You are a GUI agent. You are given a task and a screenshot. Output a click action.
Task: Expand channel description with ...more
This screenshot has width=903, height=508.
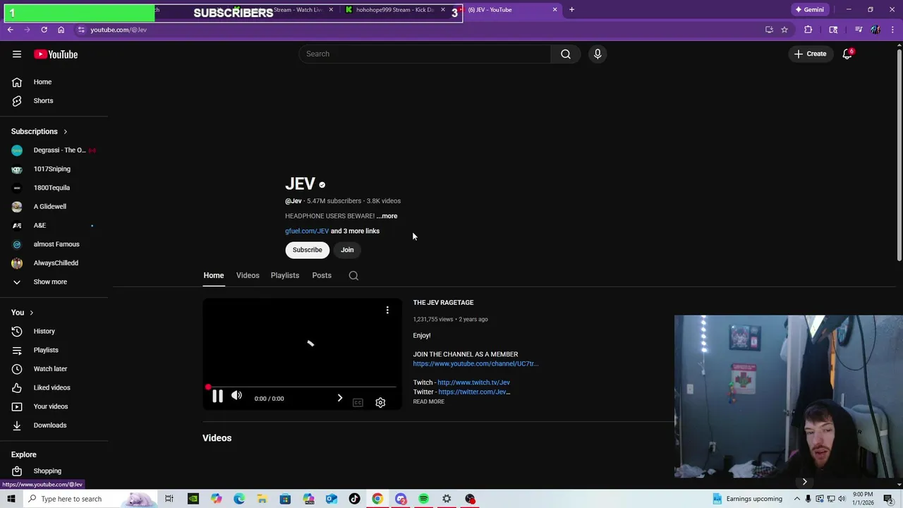click(387, 216)
